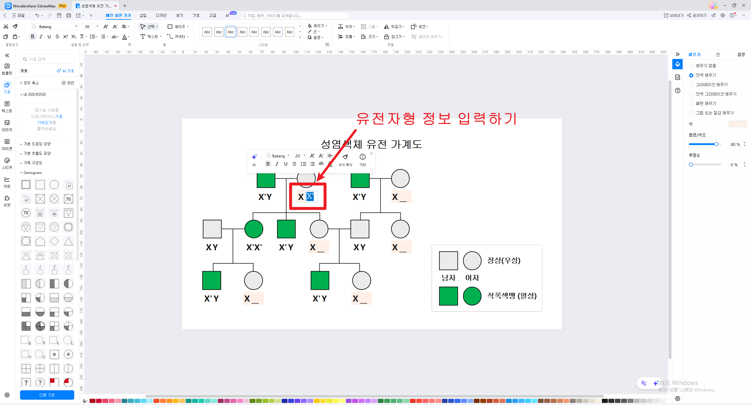The width and height of the screenshot is (751, 405).
Task: Open the 삽입 ribbon tab
Action: coord(143,15)
